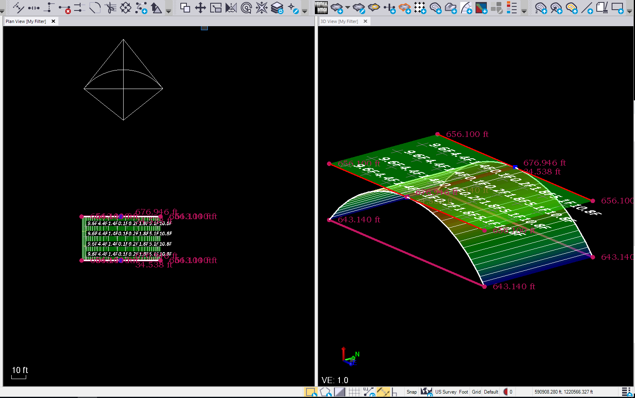Click US Survey Foot units setting
The image size is (635, 398).
pos(451,392)
